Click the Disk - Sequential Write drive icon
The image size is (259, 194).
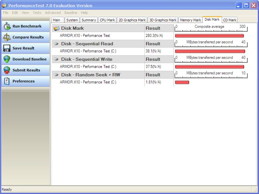coord(56,59)
